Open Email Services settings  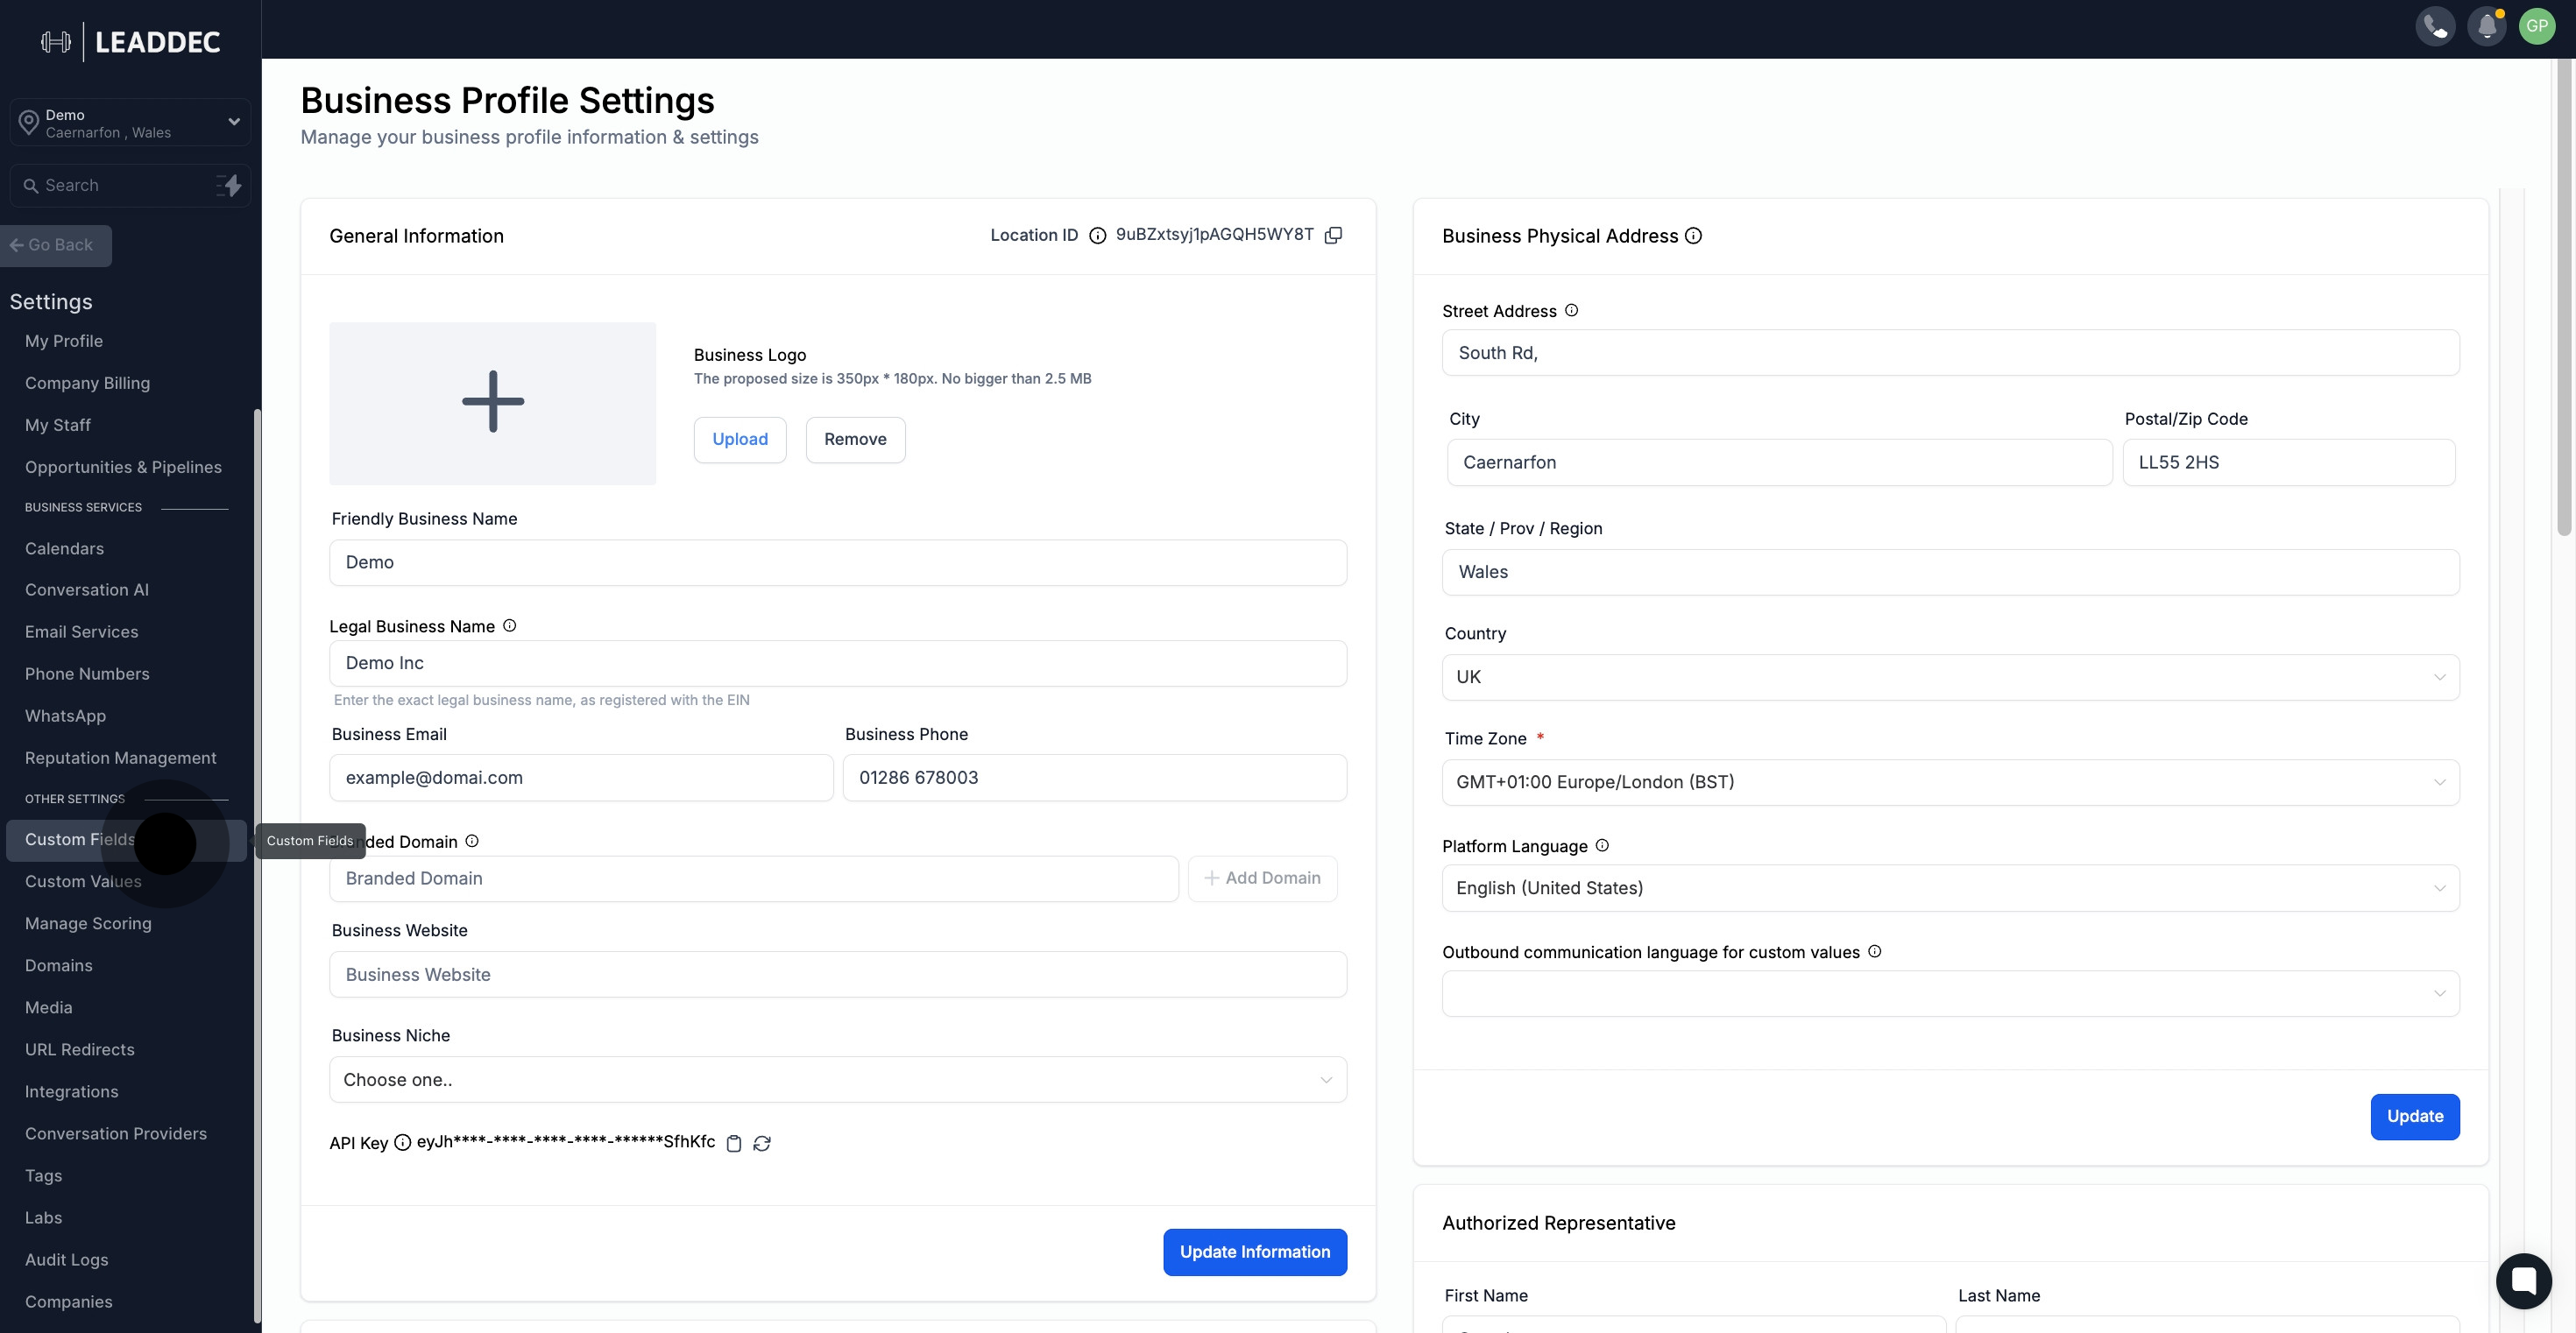(82, 632)
